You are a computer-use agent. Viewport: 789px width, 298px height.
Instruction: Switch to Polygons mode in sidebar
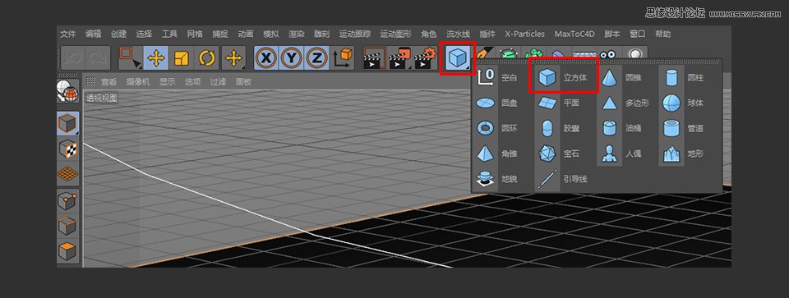(67, 251)
